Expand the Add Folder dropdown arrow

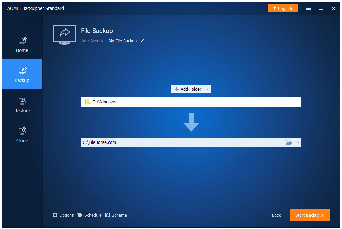[x=208, y=89]
